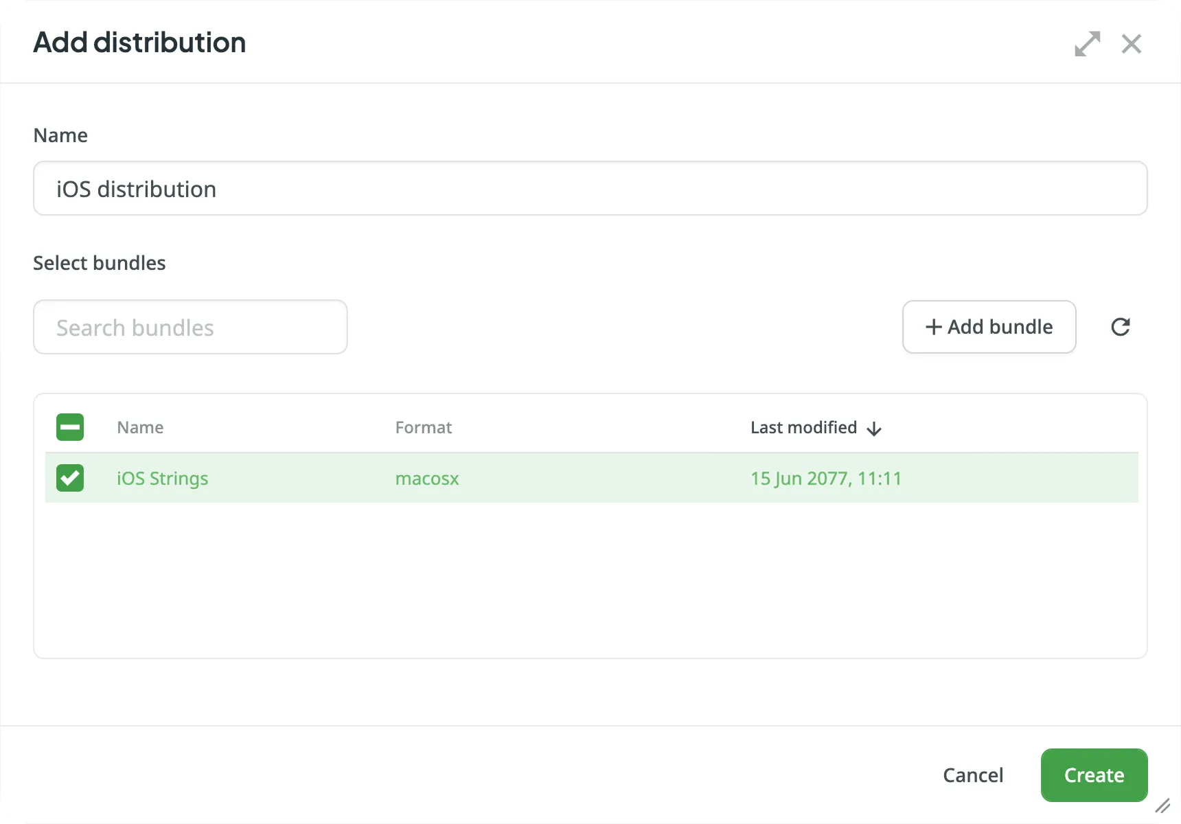
Task: Click the macosx format label
Action: click(x=427, y=479)
